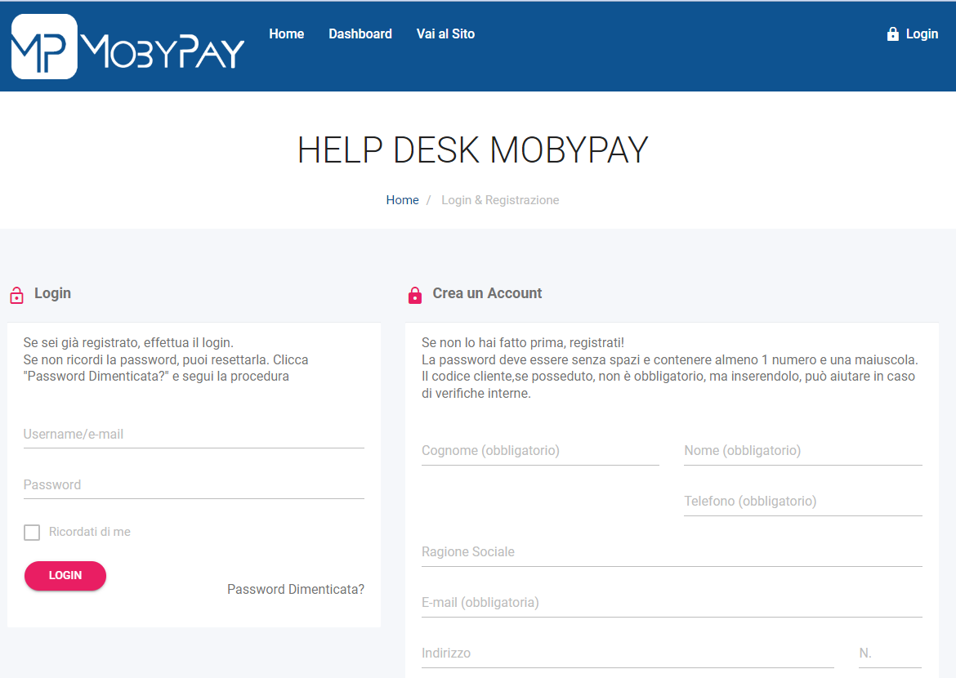Enable the Ricordati di me checkbox
Viewport: 956px width, 678px height.
pyautogui.click(x=32, y=533)
